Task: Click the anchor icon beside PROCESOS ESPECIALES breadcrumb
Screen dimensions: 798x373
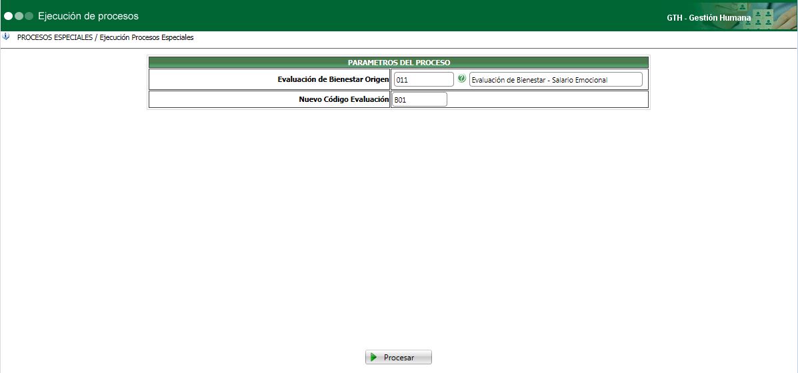Action: pyautogui.click(x=6, y=37)
